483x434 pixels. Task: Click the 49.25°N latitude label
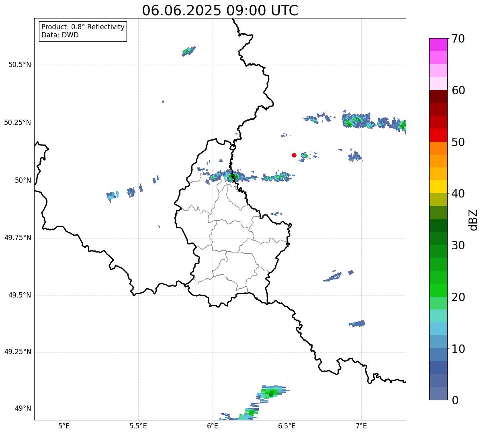[x=18, y=352]
